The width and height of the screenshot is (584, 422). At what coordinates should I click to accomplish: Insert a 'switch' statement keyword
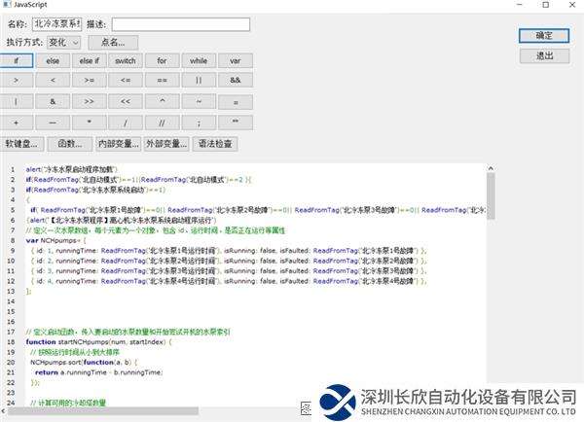[x=126, y=60]
